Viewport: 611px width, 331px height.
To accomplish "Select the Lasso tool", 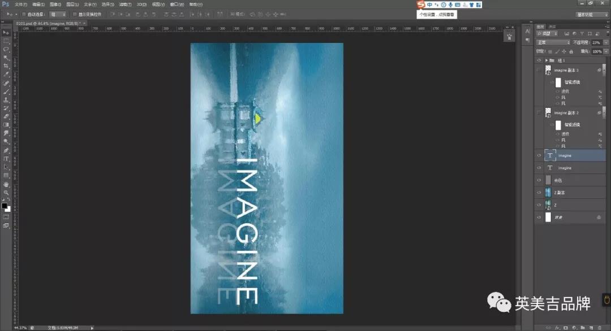I will [x=6, y=49].
